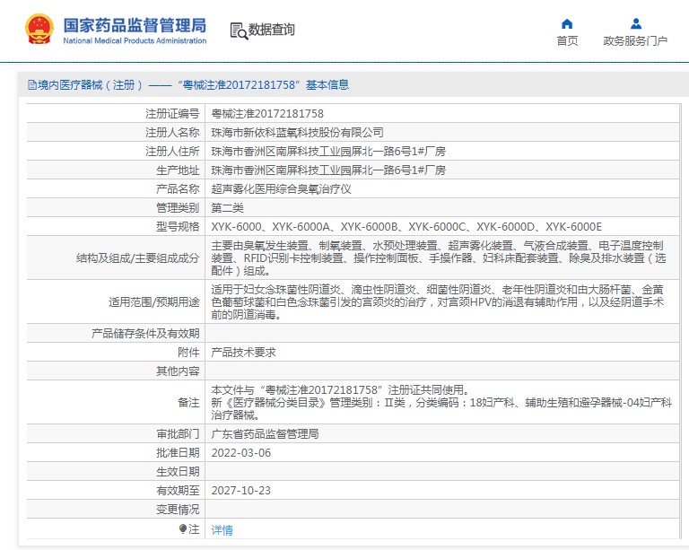Image resolution: width=689 pixels, height=550 pixels.
Task: Open 政务服务门户 text label
Action: click(x=635, y=41)
